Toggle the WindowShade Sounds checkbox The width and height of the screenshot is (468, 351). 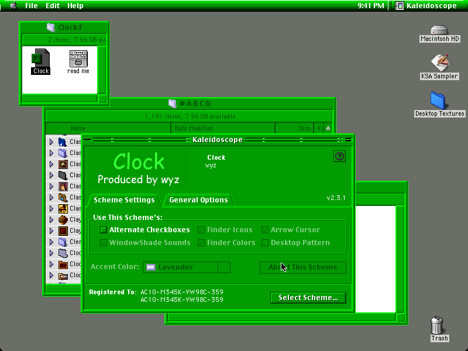[104, 243]
